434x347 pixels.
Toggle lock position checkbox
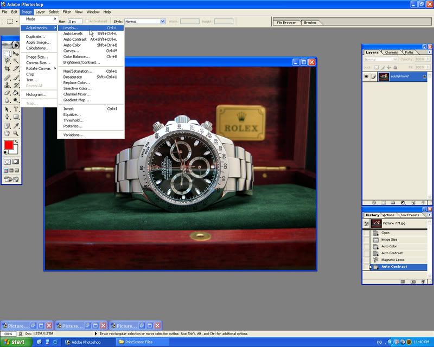(388, 67)
